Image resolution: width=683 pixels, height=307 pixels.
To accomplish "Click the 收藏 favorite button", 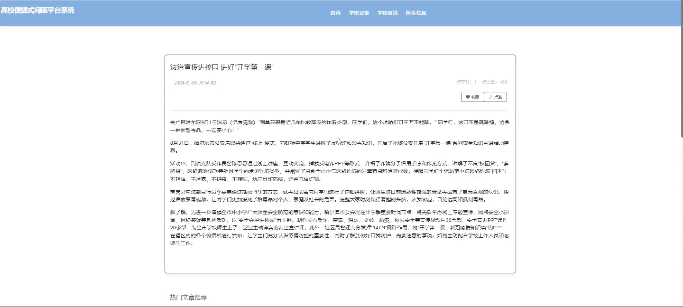I will (x=472, y=97).
